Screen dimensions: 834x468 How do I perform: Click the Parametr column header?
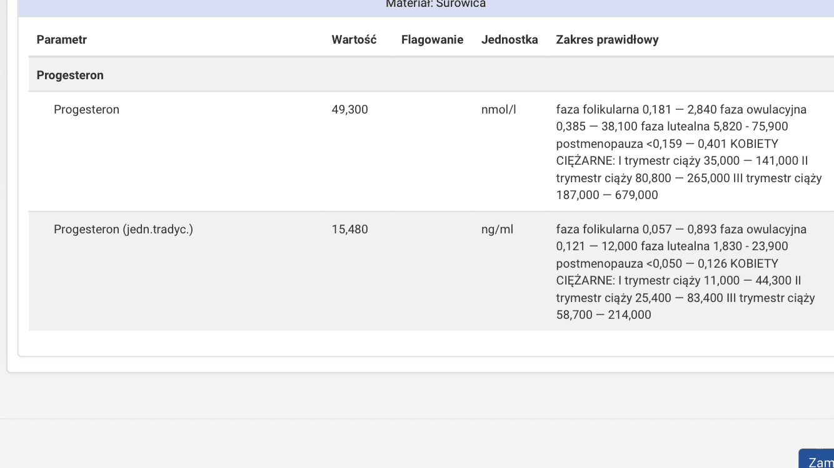point(61,40)
